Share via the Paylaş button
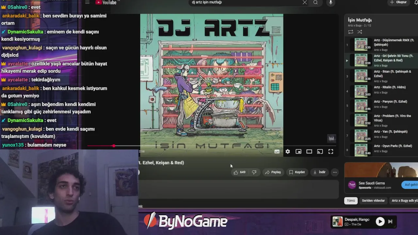Screen dimensions: 418x235 [x=273, y=172]
